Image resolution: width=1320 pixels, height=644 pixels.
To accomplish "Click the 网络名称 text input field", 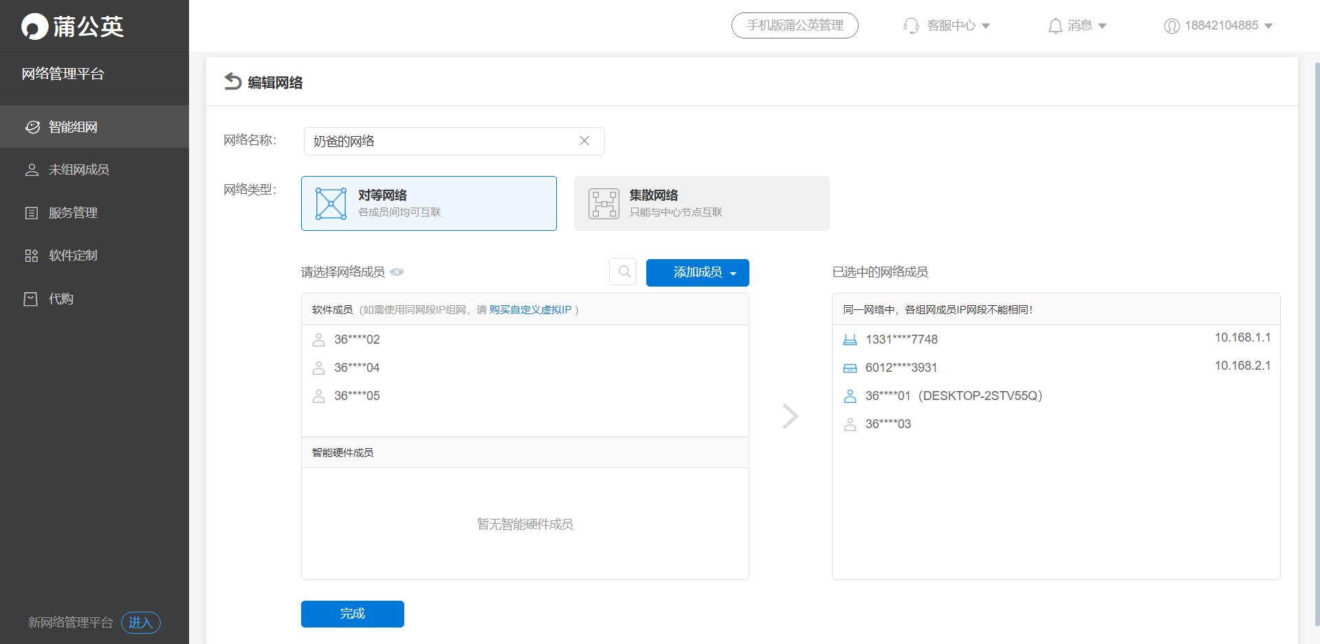I will point(440,141).
